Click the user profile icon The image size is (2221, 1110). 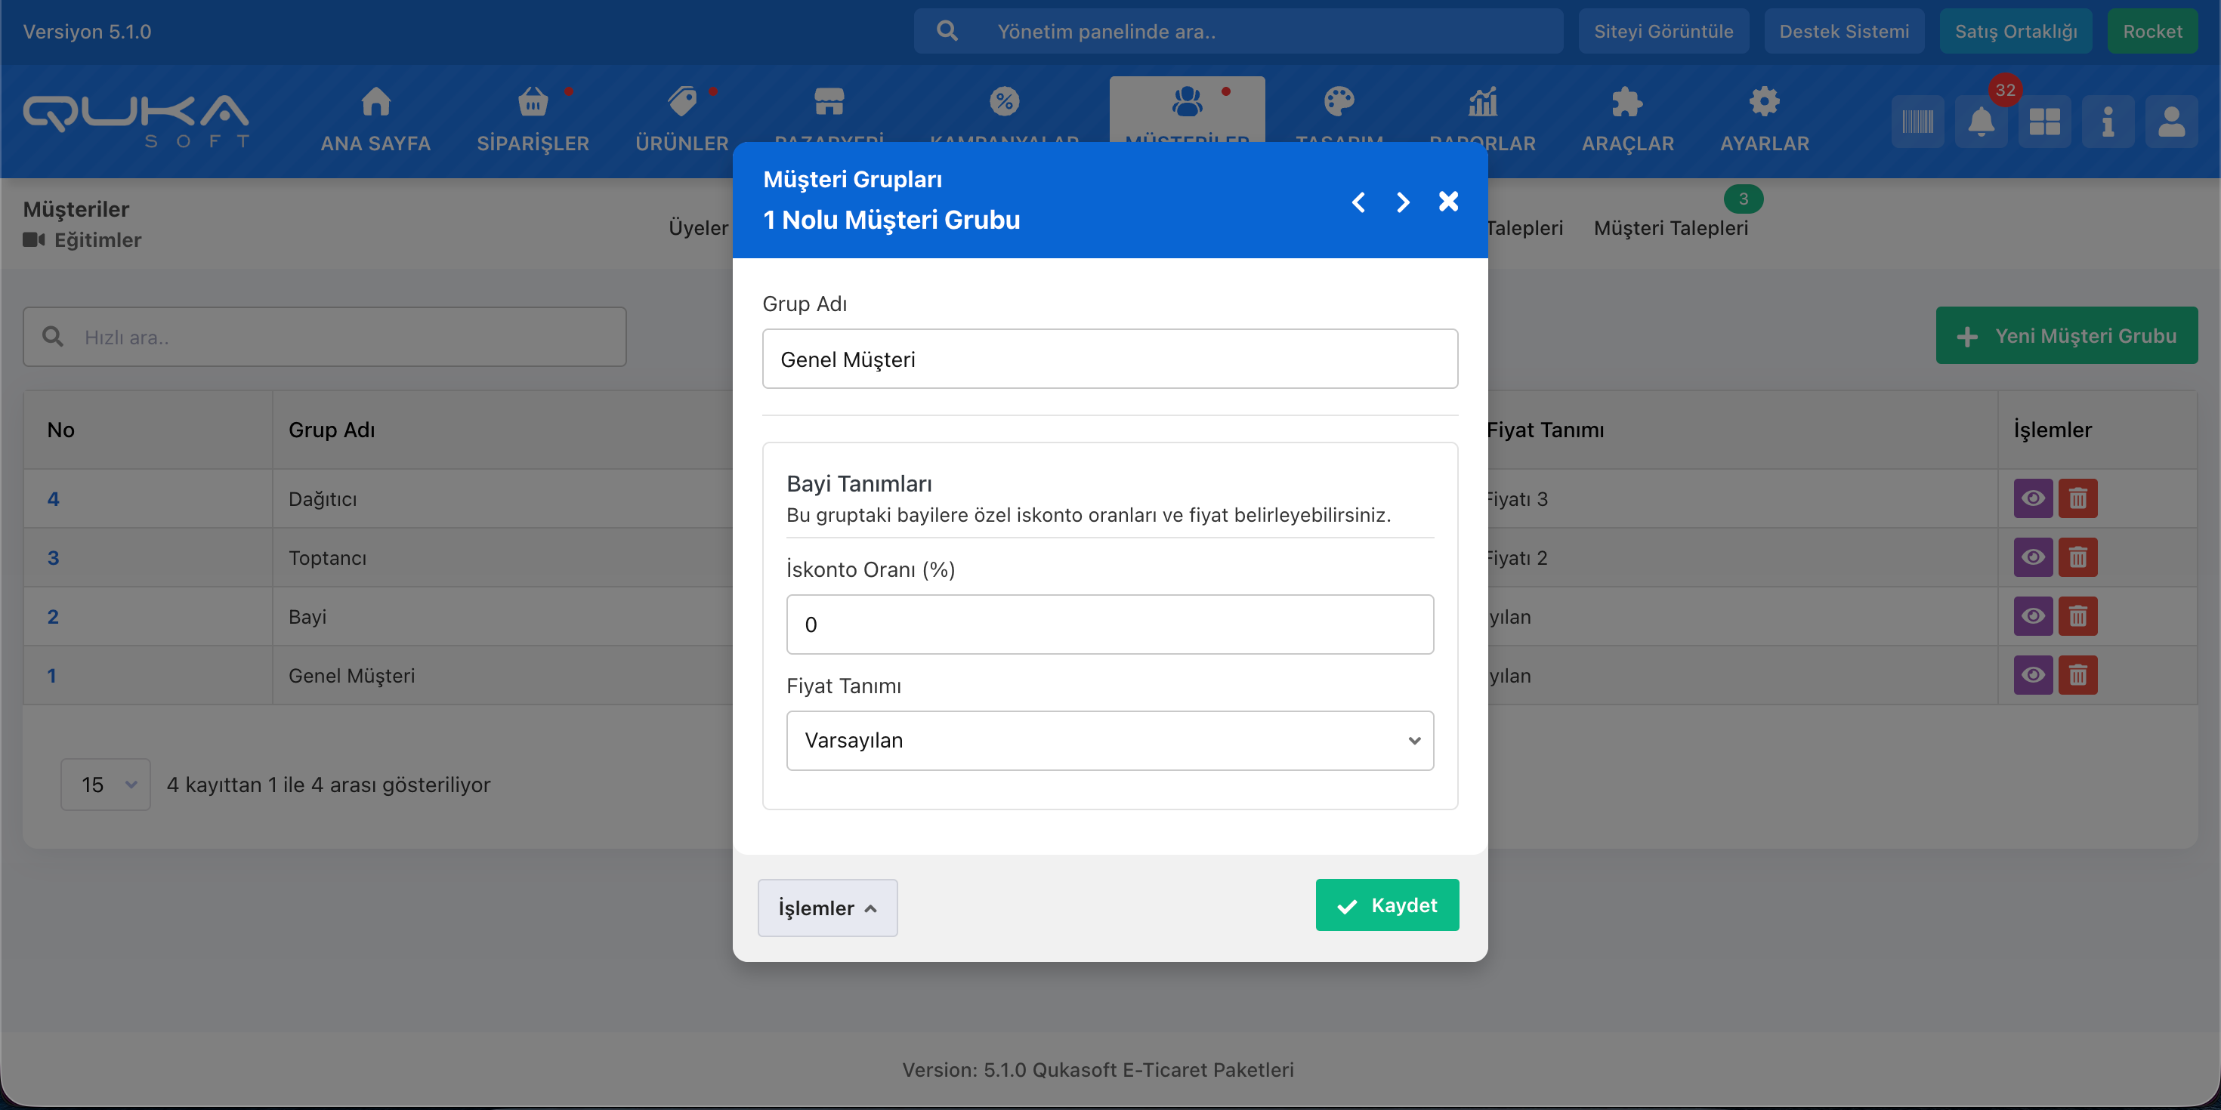pos(2171,122)
